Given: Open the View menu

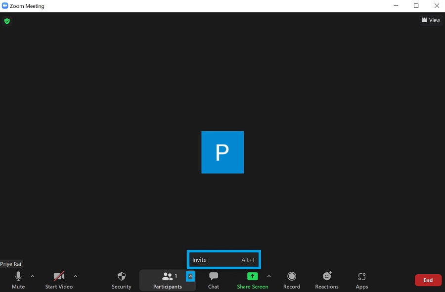Looking at the screenshot, I should click(431, 20).
